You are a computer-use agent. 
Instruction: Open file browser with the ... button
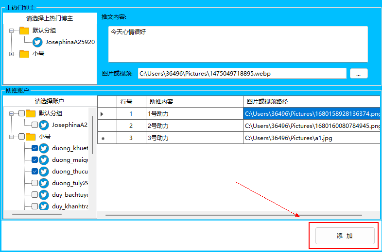click(359, 74)
